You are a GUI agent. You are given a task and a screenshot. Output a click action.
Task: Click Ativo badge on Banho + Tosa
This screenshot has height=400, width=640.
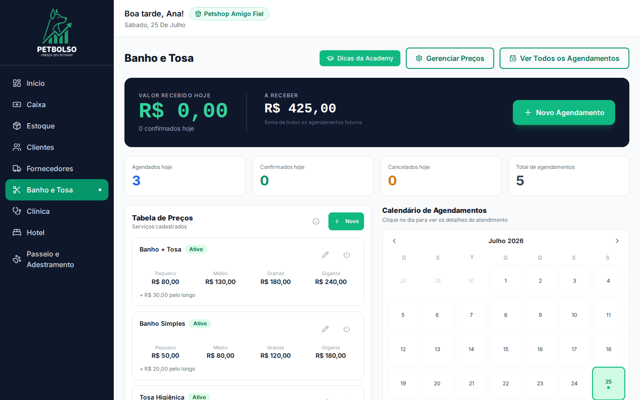coord(196,249)
